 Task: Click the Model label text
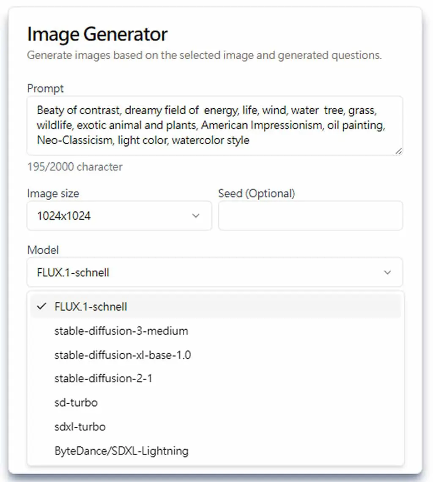coord(43,250)
